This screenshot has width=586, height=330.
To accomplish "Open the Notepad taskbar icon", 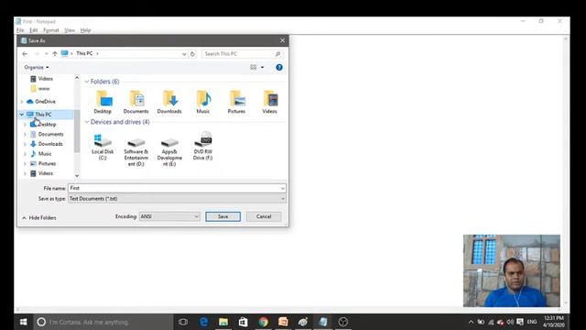I will [323, 322].
